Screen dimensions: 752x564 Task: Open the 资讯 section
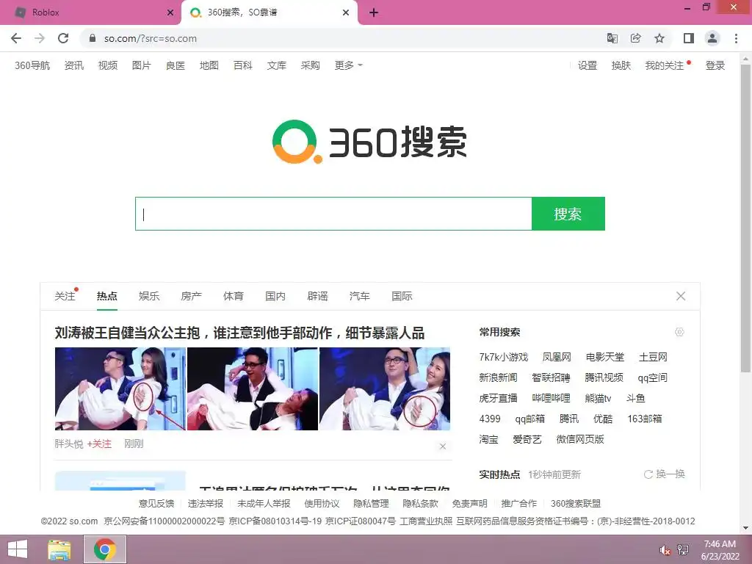click(74, 65)
